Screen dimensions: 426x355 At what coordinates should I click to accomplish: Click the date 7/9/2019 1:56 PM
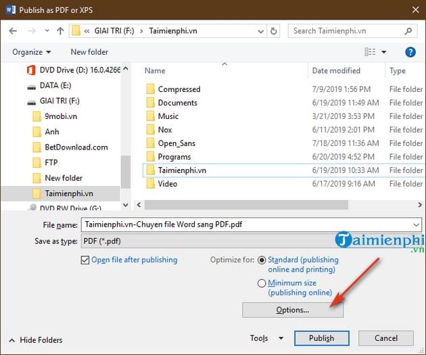coord(341,89)
